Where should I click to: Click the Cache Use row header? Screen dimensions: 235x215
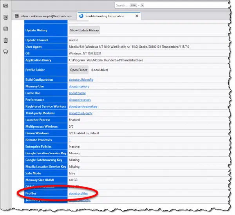tap(46, 93)
